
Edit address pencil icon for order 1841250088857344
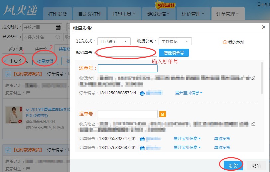pyautogui.click(x=253, y=78)
